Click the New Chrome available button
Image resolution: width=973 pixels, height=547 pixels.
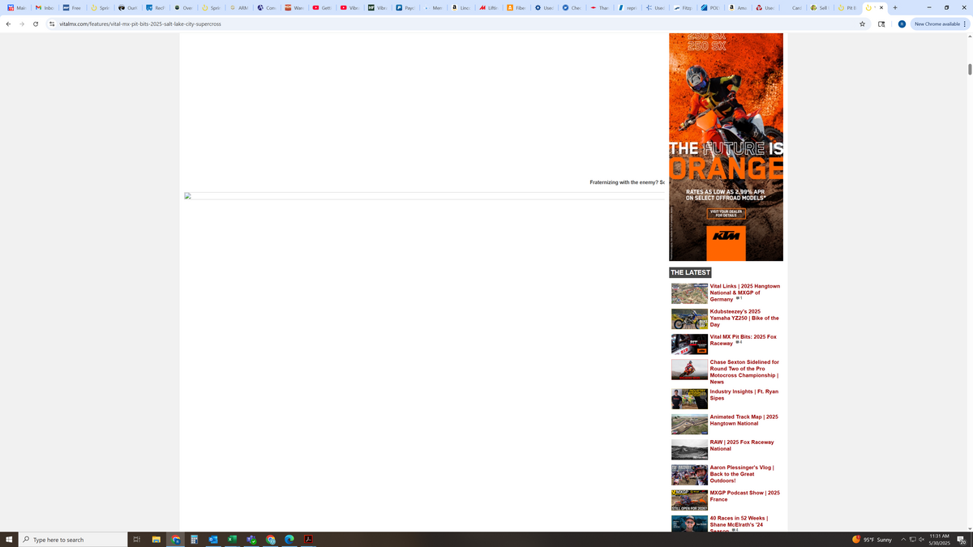click(x=937, y=24)
